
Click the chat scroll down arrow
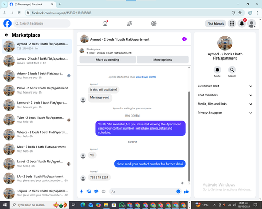pos(189,183)
